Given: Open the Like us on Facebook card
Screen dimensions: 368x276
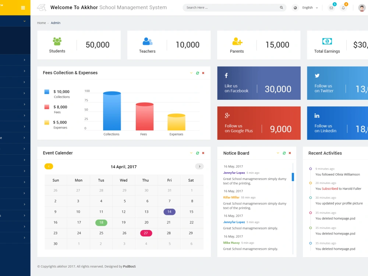Looking at the screenshot, I should (259, 83).
